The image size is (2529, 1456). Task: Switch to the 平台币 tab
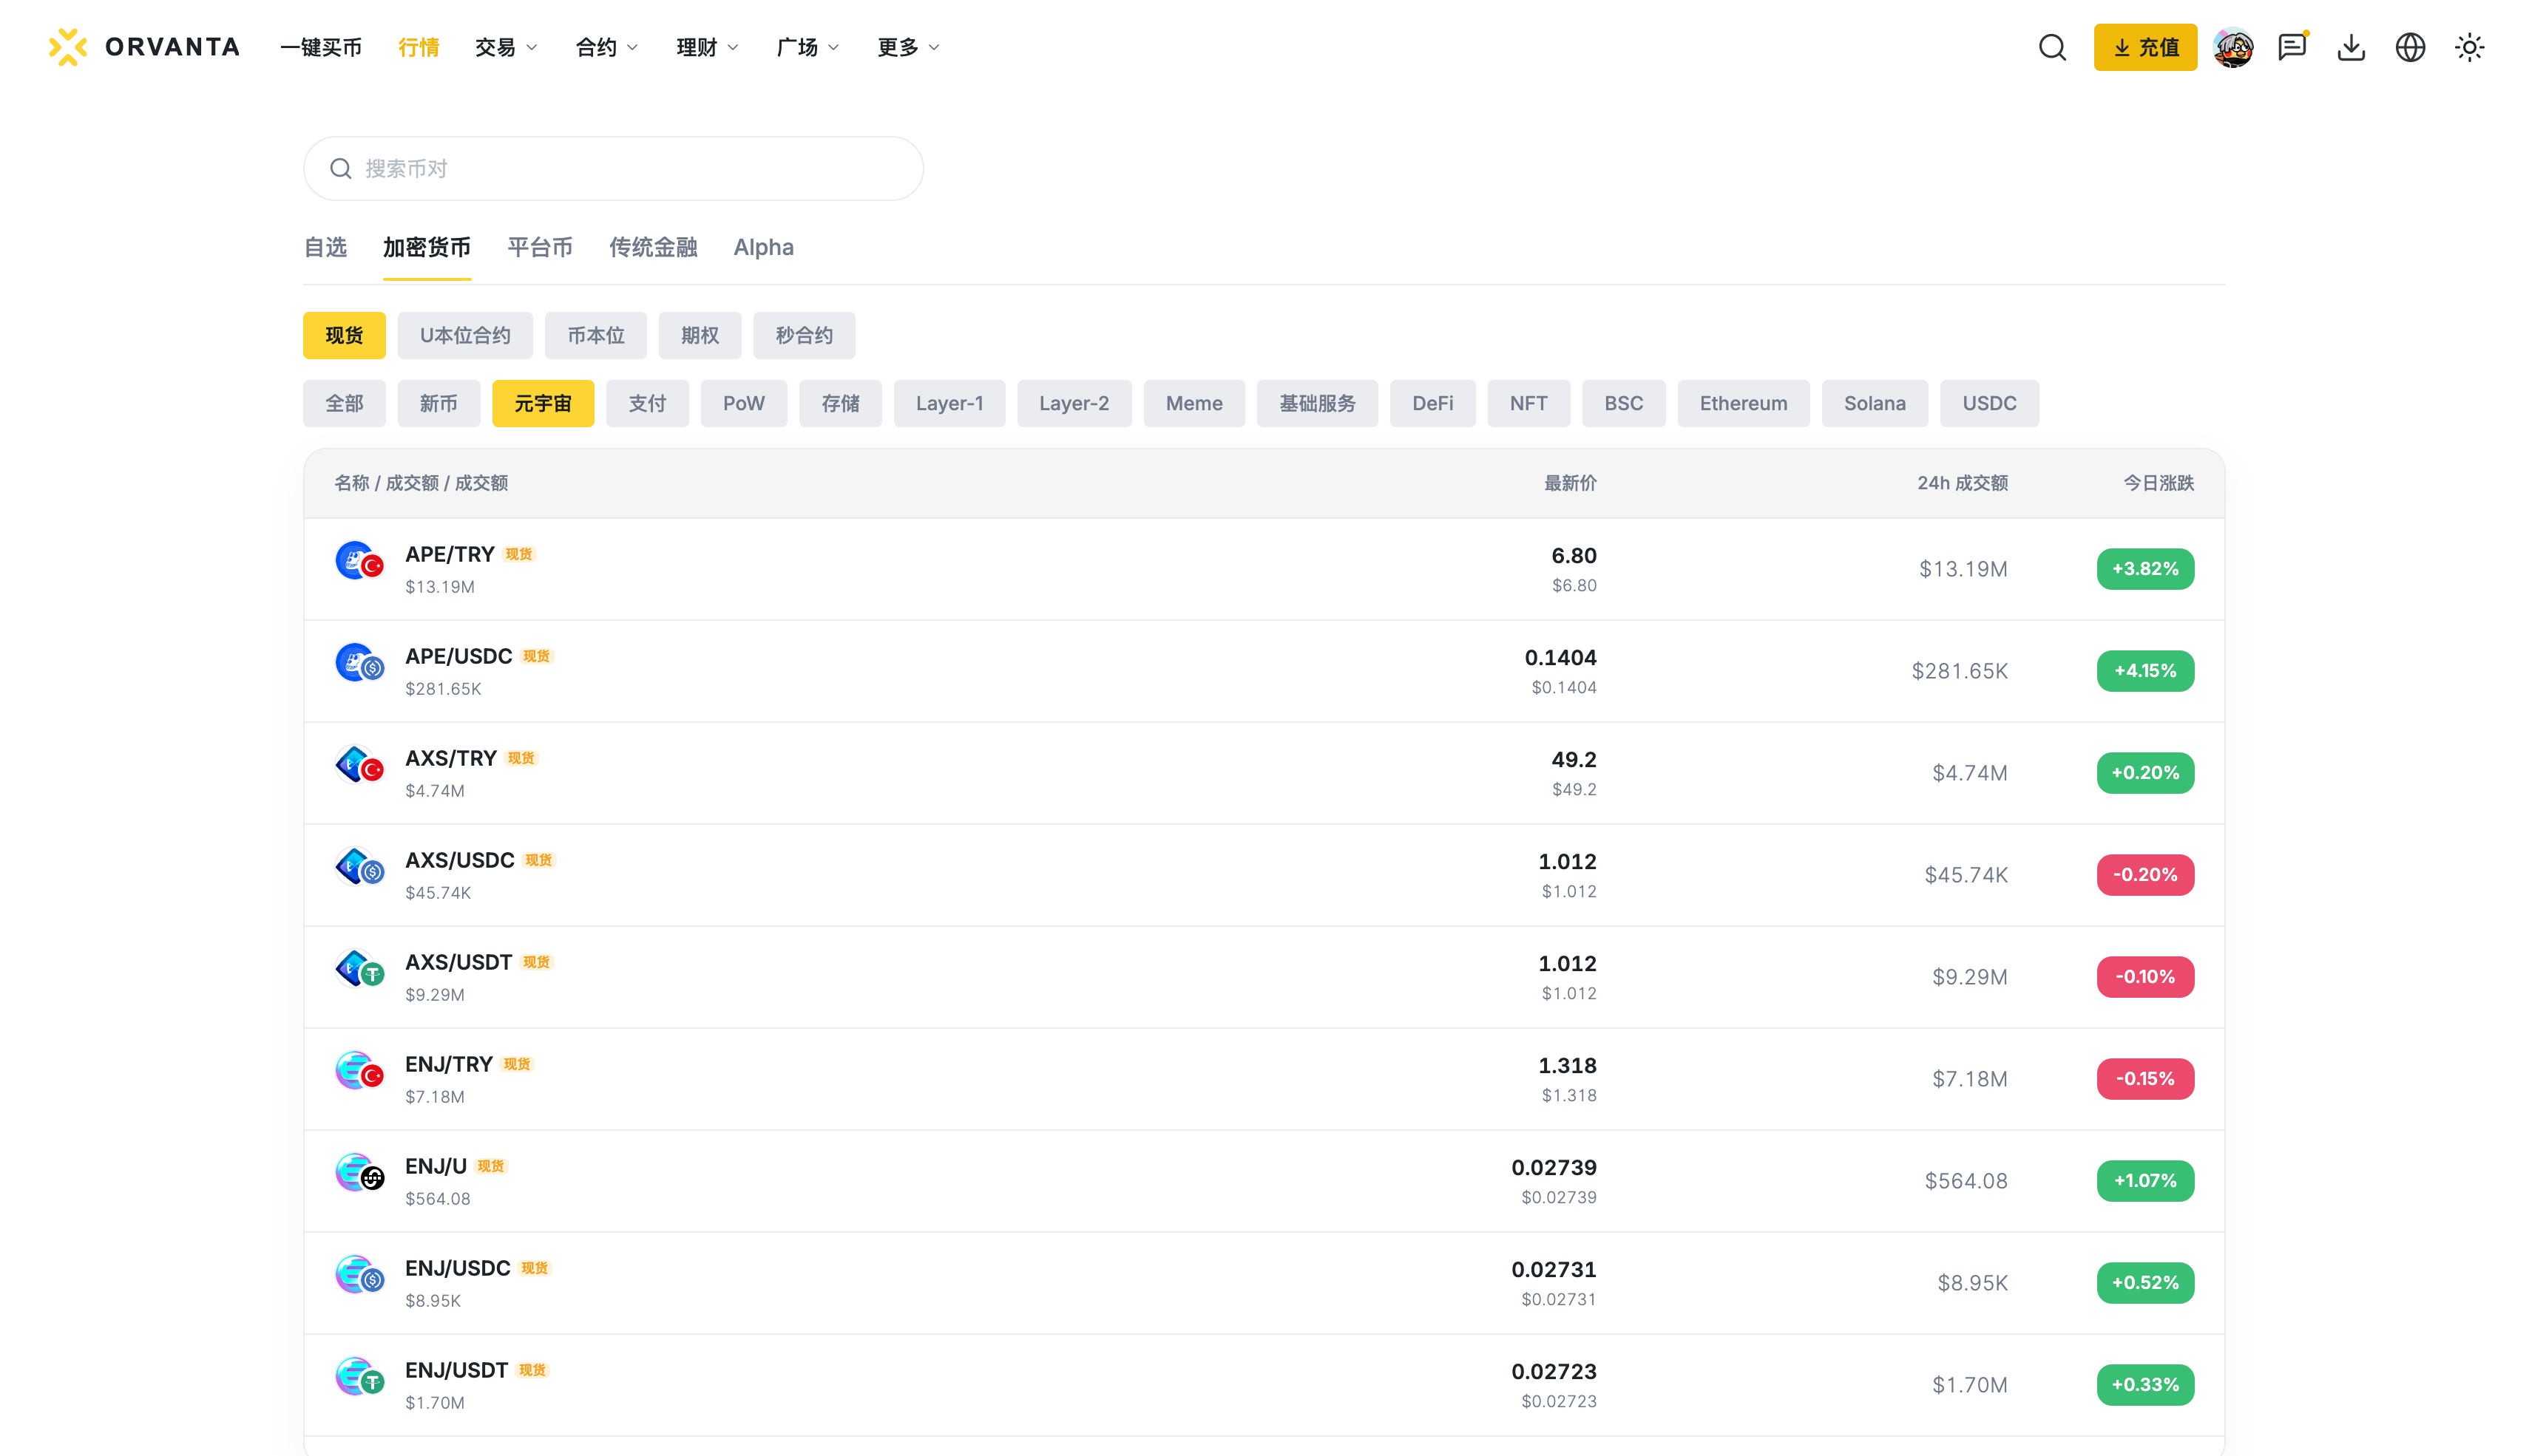(541, 247)
